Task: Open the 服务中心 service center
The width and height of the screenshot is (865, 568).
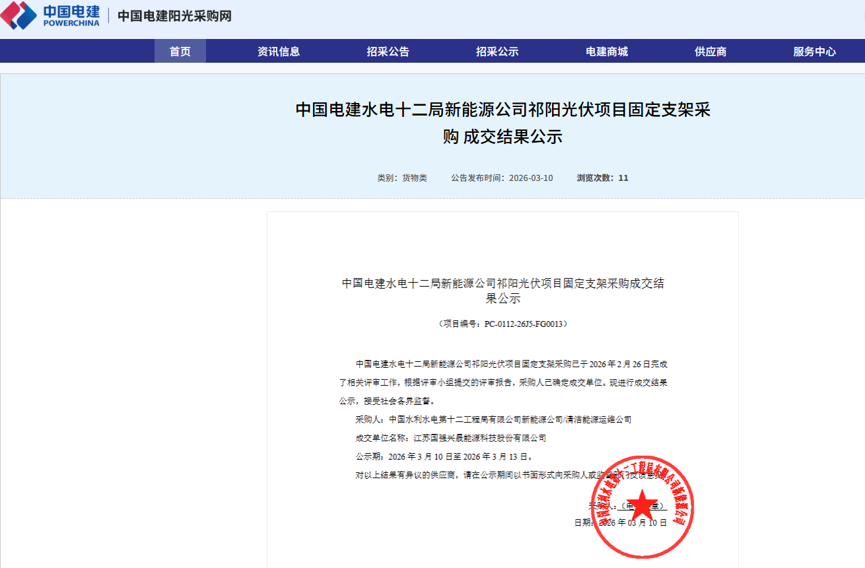Action: [814, 52]
